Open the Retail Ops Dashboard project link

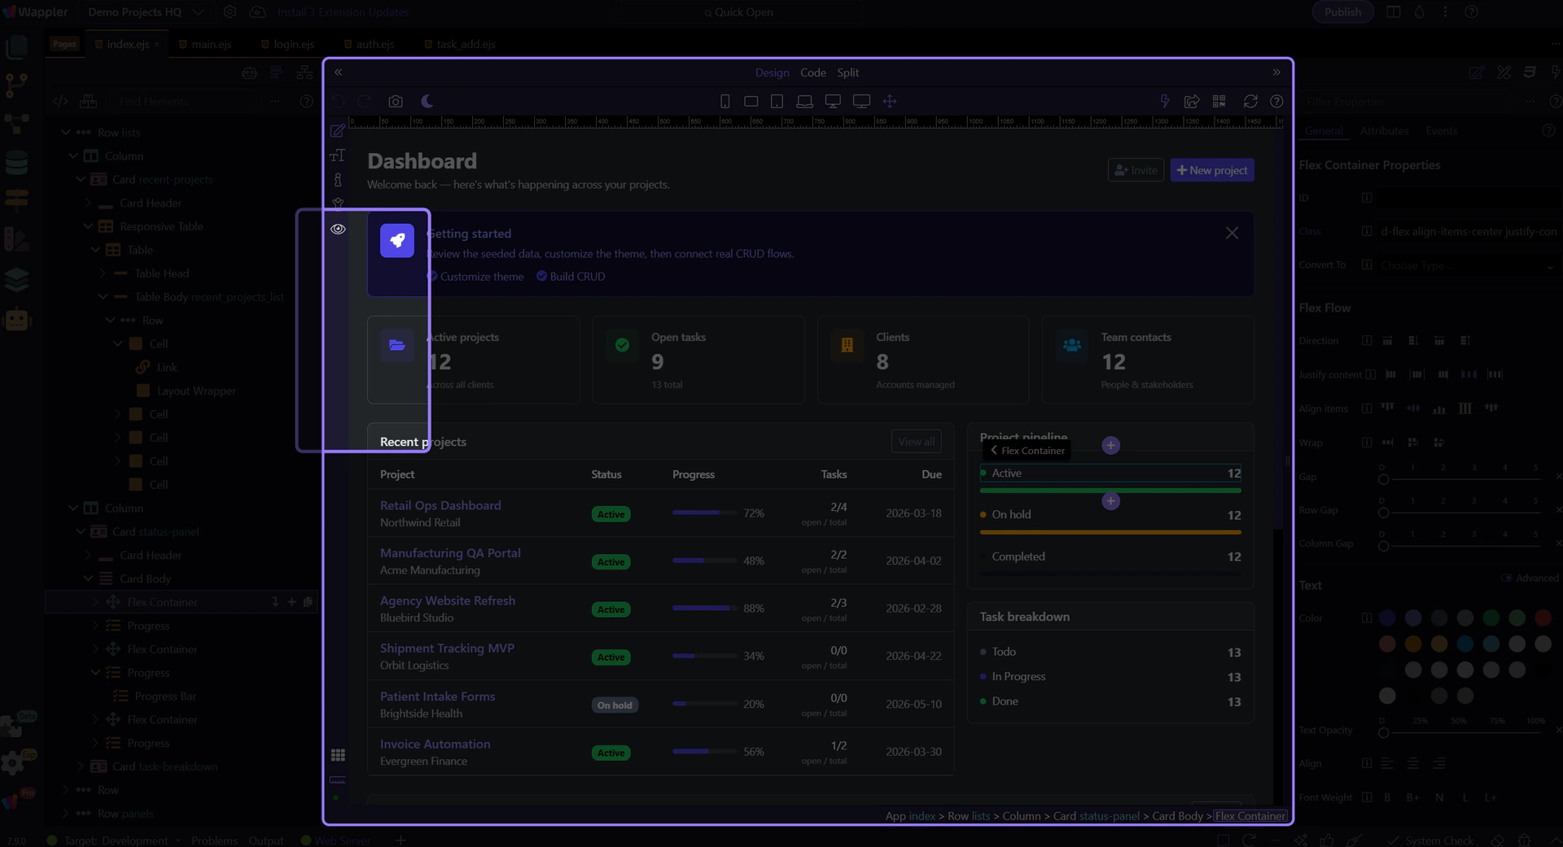click(x=440, y=505)
